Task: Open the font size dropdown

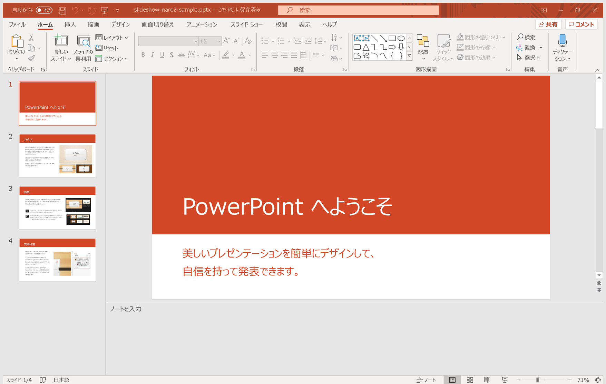Action: (x=218, y=41)
